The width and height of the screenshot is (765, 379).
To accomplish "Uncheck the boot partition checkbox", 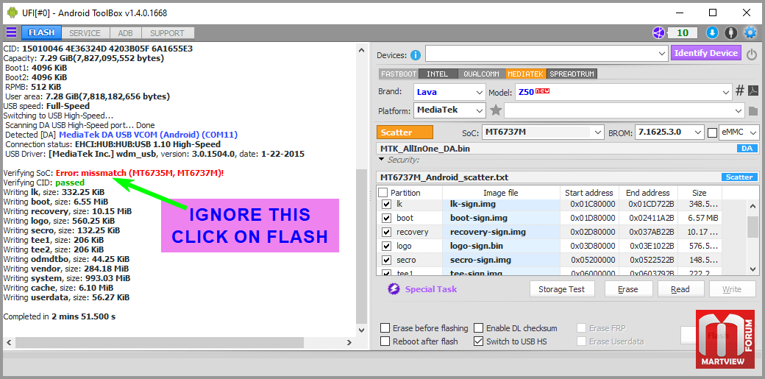I will pos(387,218).
